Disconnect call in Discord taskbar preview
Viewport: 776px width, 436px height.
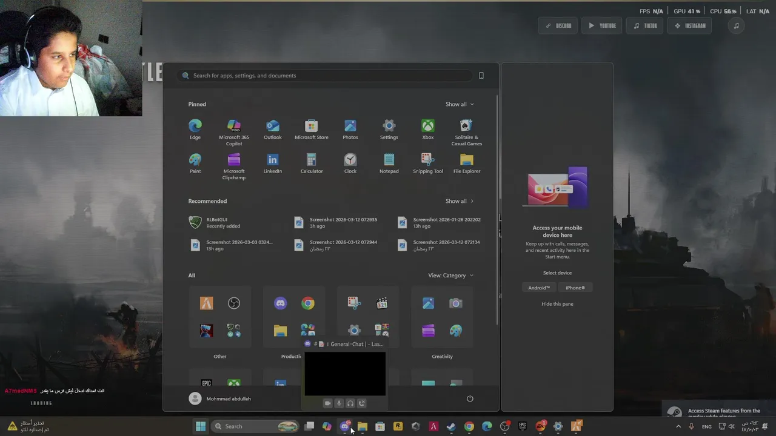(362, 403)
